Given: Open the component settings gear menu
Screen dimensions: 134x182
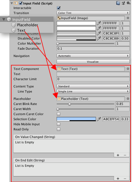Looking at the screenshot, I should [128, 3].
